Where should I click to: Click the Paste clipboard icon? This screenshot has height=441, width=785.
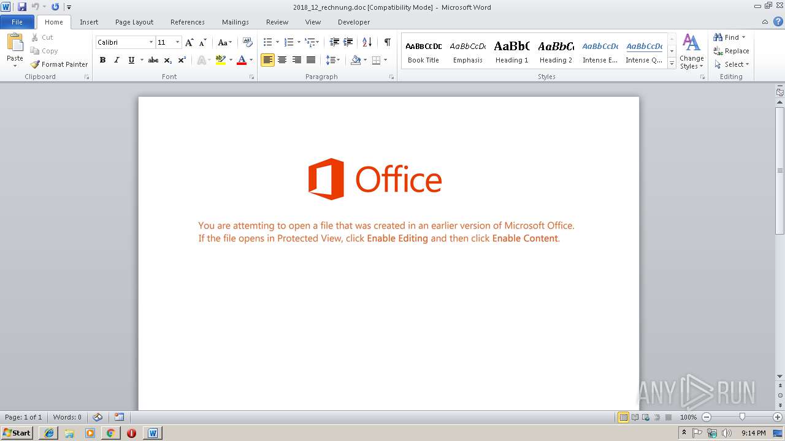pos(15,43)
